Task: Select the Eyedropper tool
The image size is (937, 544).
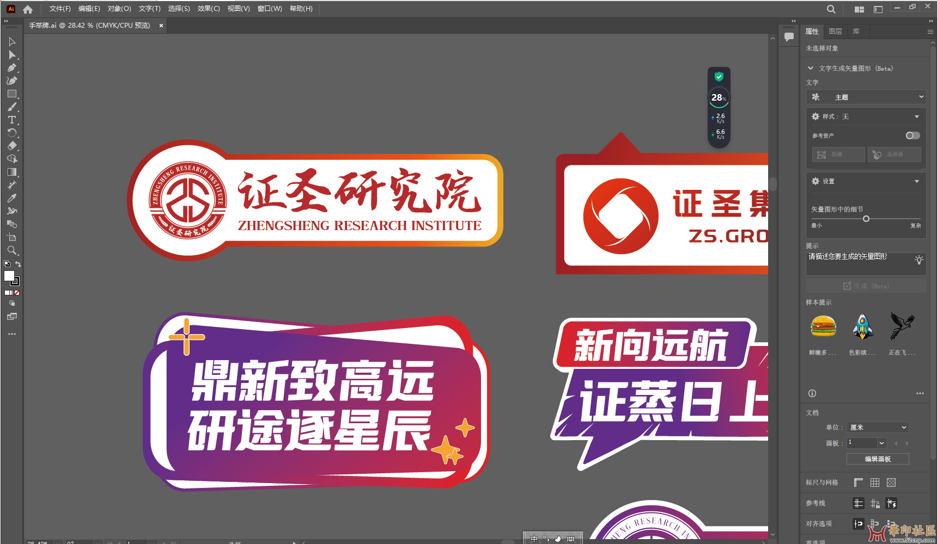Action: [x=12, y=199]
